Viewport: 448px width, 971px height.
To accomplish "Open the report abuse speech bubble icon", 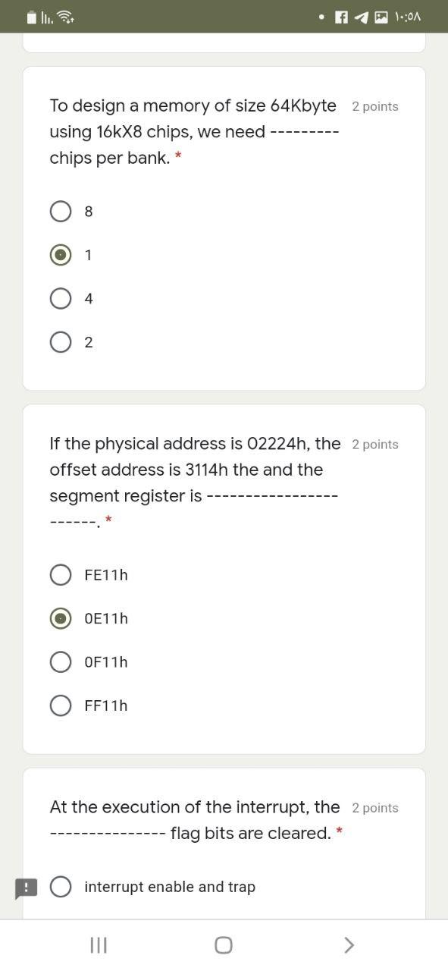I will click(27, 888).
